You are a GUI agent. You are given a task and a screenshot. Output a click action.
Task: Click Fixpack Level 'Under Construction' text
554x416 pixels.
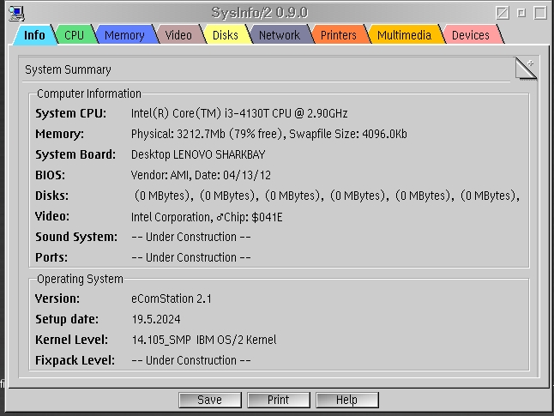pyautogui.click(x=191, y=360)
